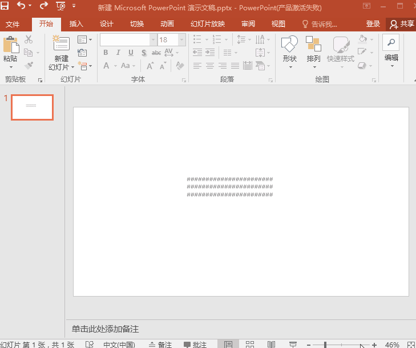The width and height of the screenshot is (416, 348).
Task: Toggle Normal view button in status bar
Action: pos(228,344)
